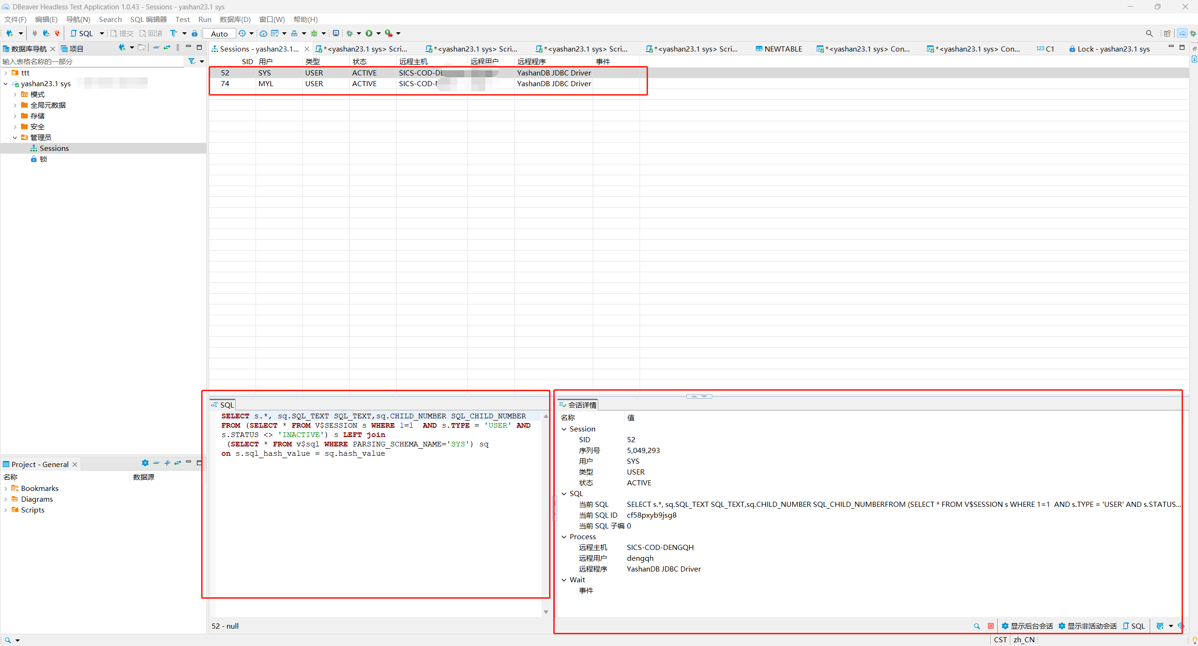Collapse the yashan23.1 sys connection node

(6, 84)
